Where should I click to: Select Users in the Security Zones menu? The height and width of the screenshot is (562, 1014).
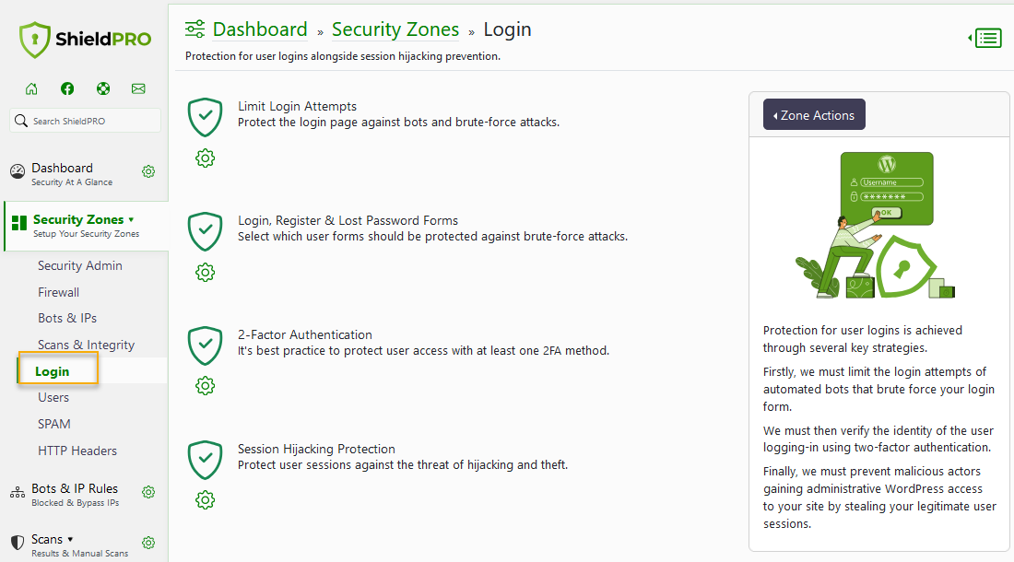[53, 397]
